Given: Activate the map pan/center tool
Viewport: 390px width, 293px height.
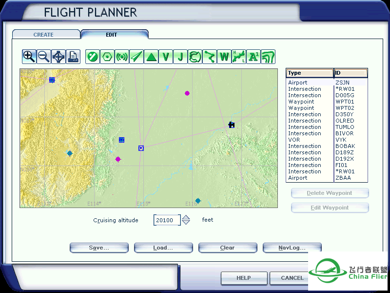Looking at the screenshot, I should 58,57.
